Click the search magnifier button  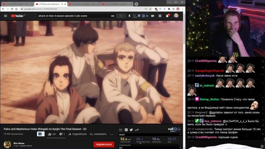(121, 16)
